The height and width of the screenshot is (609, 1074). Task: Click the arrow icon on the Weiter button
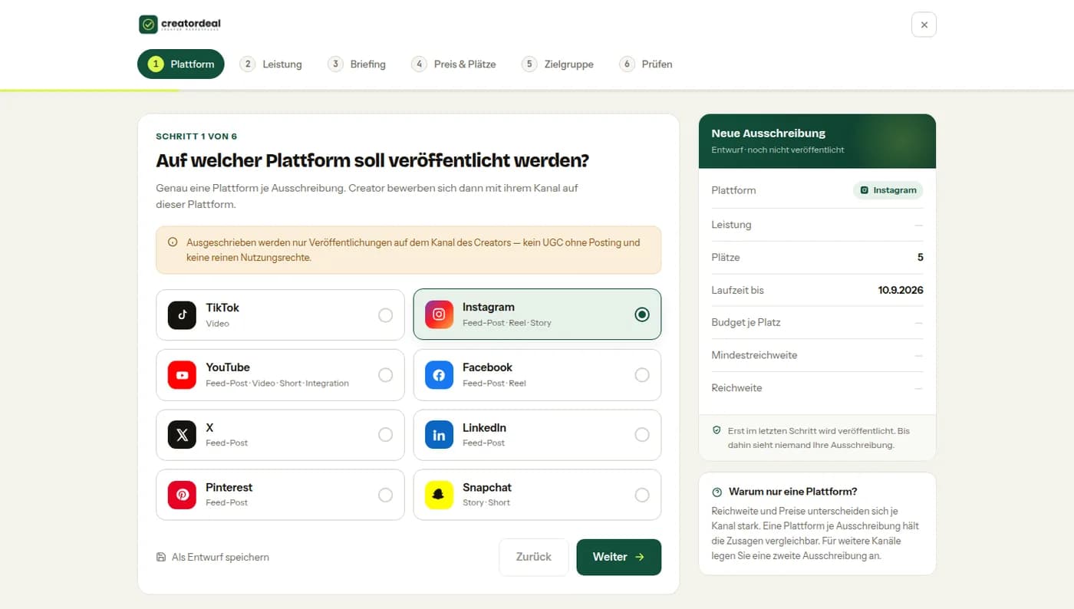[x=640, y=557]
